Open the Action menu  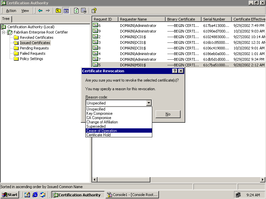click(11, 11)
